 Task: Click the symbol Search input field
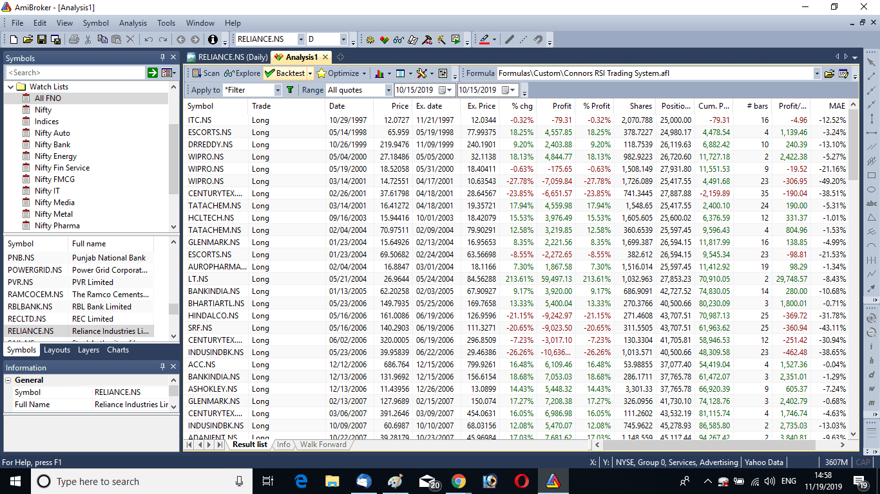point(75,73)
